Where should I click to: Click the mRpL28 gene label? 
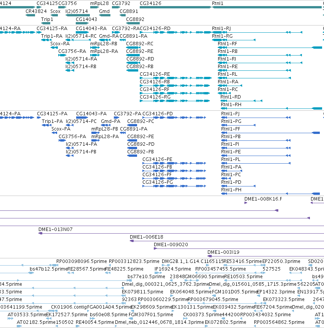coord(99,3)
